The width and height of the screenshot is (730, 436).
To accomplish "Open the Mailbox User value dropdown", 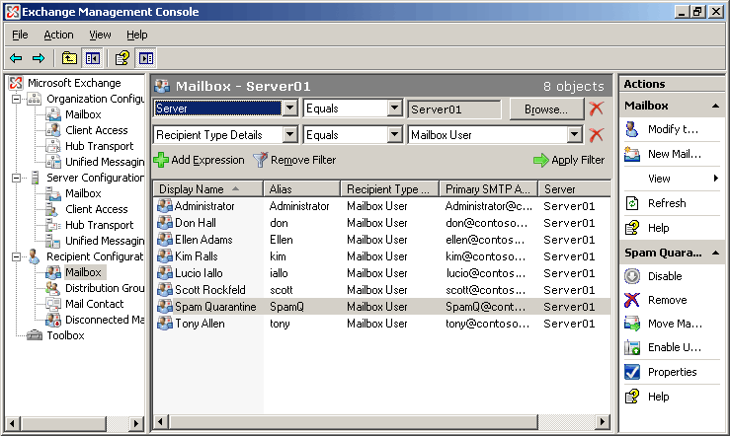I will (x=574, y=135).
